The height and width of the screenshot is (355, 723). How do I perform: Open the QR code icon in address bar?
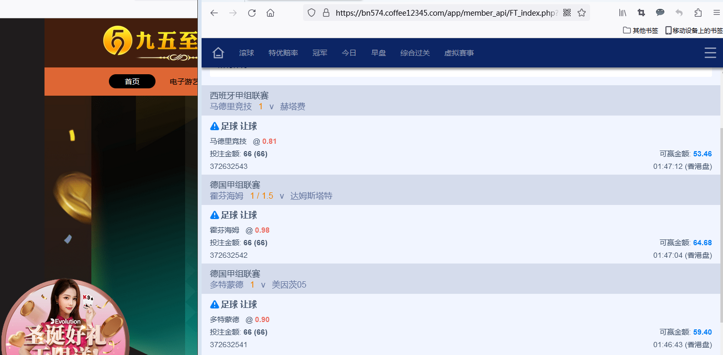[567, 13]
